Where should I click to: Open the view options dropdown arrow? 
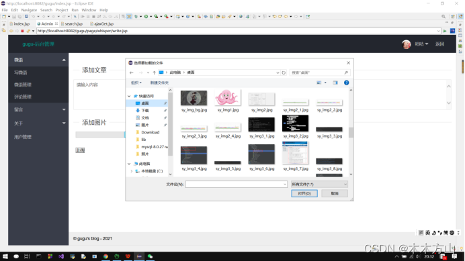(325, 83)
